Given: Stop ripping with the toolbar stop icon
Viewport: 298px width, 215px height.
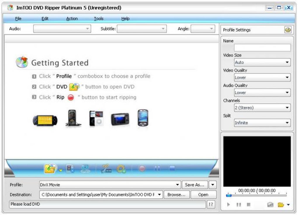Looking at the screenshot, I should pyautogui.click(x=172, y=168).
